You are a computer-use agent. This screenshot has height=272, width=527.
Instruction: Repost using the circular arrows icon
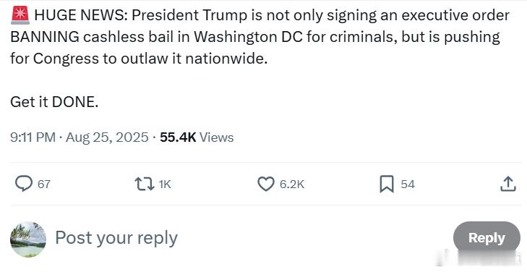click(x=144, y=184)
